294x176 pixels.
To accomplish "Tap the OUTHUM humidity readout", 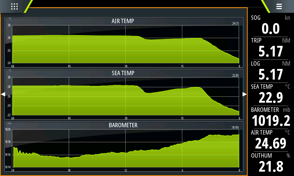I will tap(270, 163).
